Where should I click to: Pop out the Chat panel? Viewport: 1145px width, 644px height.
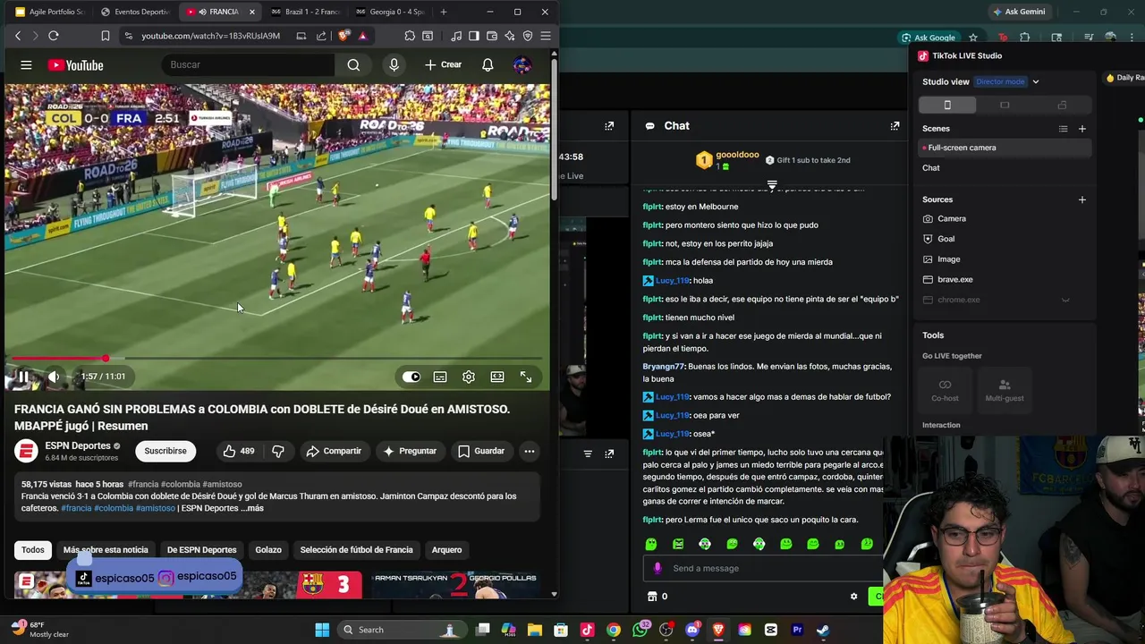tap(895, 126)
